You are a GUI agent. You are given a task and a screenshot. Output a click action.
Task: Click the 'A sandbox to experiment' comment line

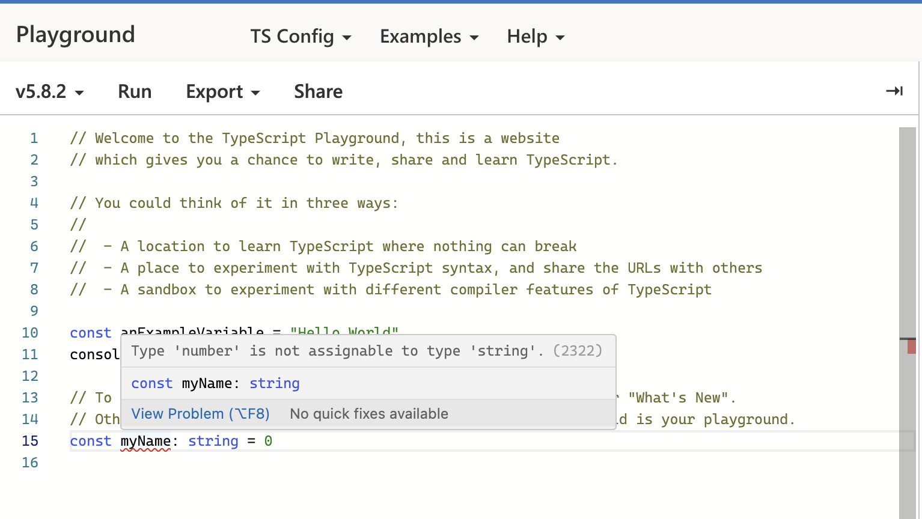(391, 290)
